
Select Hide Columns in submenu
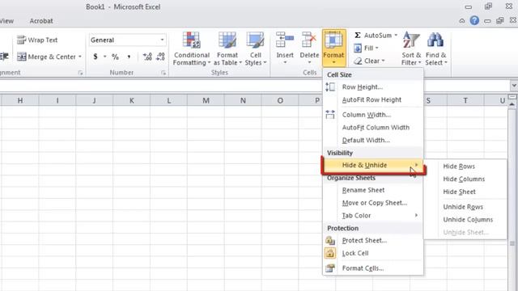tap(465, 179)
